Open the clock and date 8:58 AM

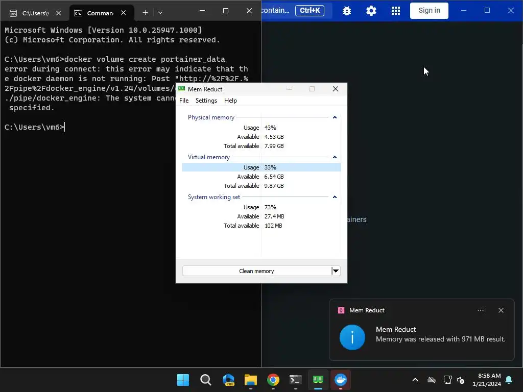(x=487, y=380)
